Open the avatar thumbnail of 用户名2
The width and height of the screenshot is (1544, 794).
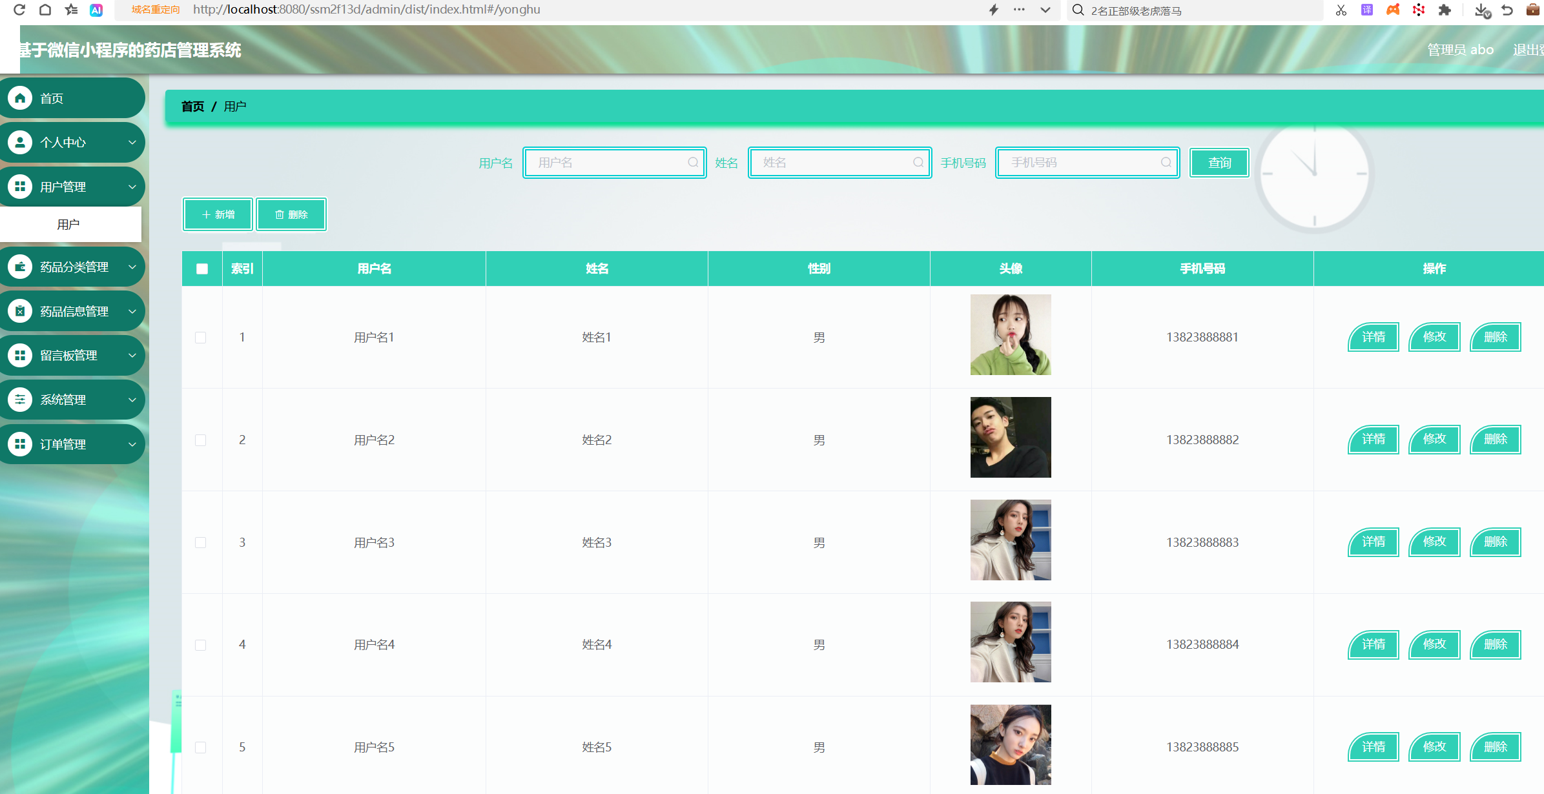[1011, 437]
